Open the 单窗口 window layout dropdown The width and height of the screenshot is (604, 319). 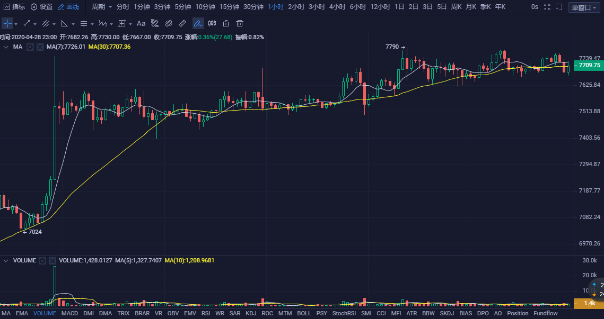(x=583, y=7)
